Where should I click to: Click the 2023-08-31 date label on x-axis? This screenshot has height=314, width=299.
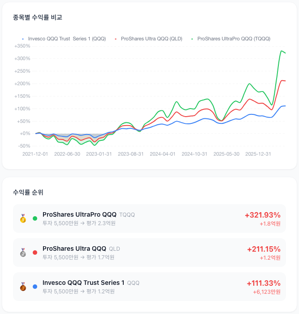tap(131, 154)
